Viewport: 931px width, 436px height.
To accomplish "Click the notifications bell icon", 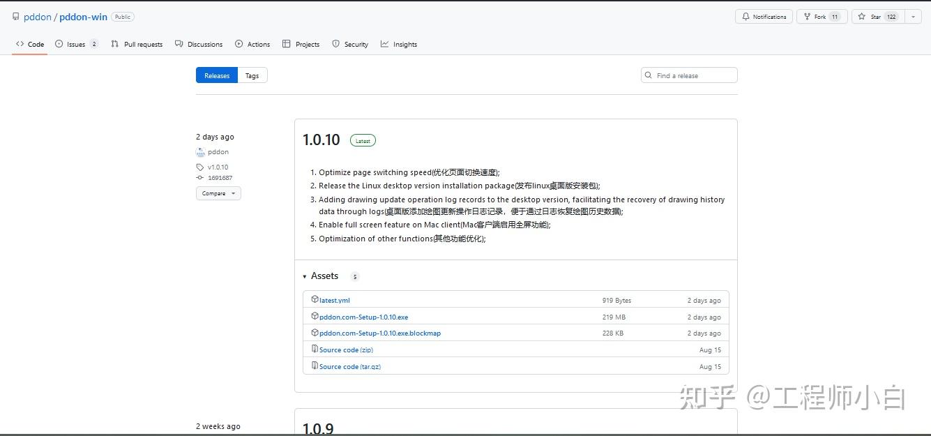I will tap(745, 16).
